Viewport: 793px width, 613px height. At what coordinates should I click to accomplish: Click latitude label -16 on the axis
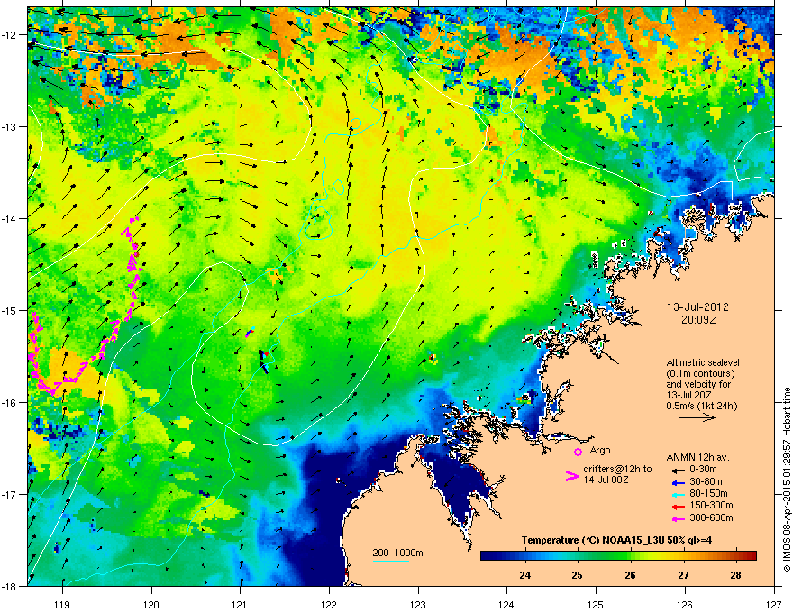(10, 403)
